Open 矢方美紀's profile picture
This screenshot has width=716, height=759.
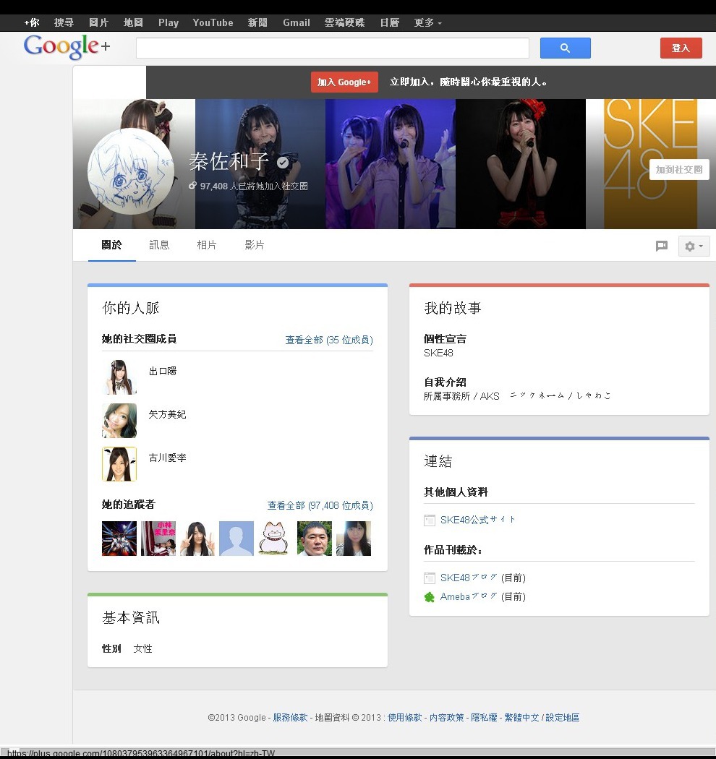coord(119,421)
